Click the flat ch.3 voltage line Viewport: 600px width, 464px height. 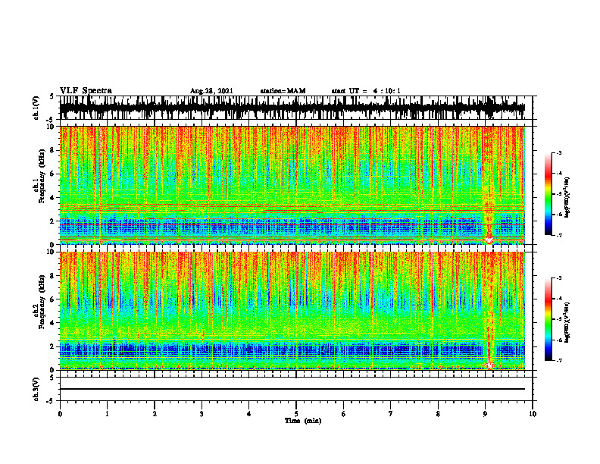click(x=292, y=389)
